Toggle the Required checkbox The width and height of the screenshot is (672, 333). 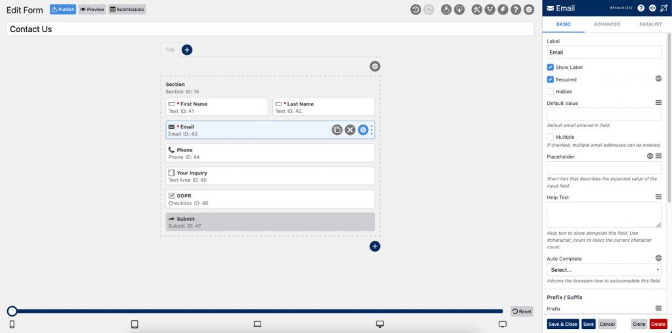point(551,79)
